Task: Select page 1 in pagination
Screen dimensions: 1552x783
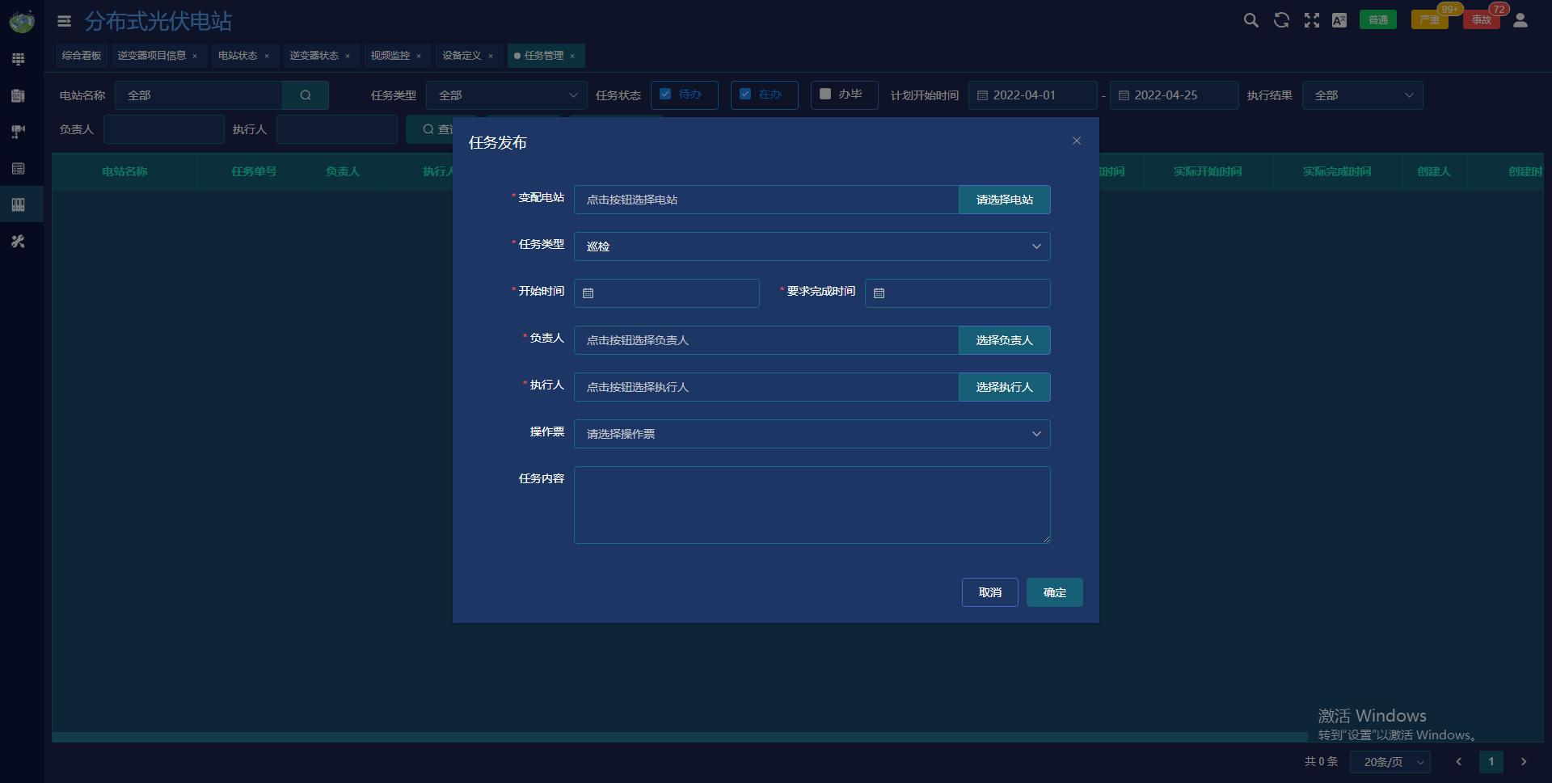Action: [x=1491, y=762]
